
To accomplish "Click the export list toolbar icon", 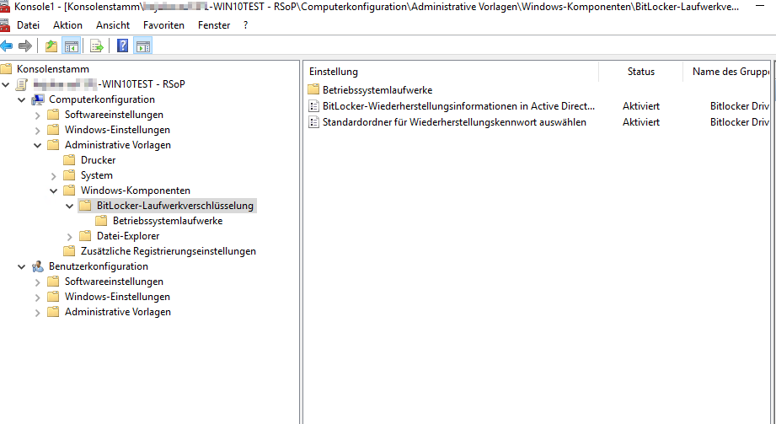I will tap(97, 46).
